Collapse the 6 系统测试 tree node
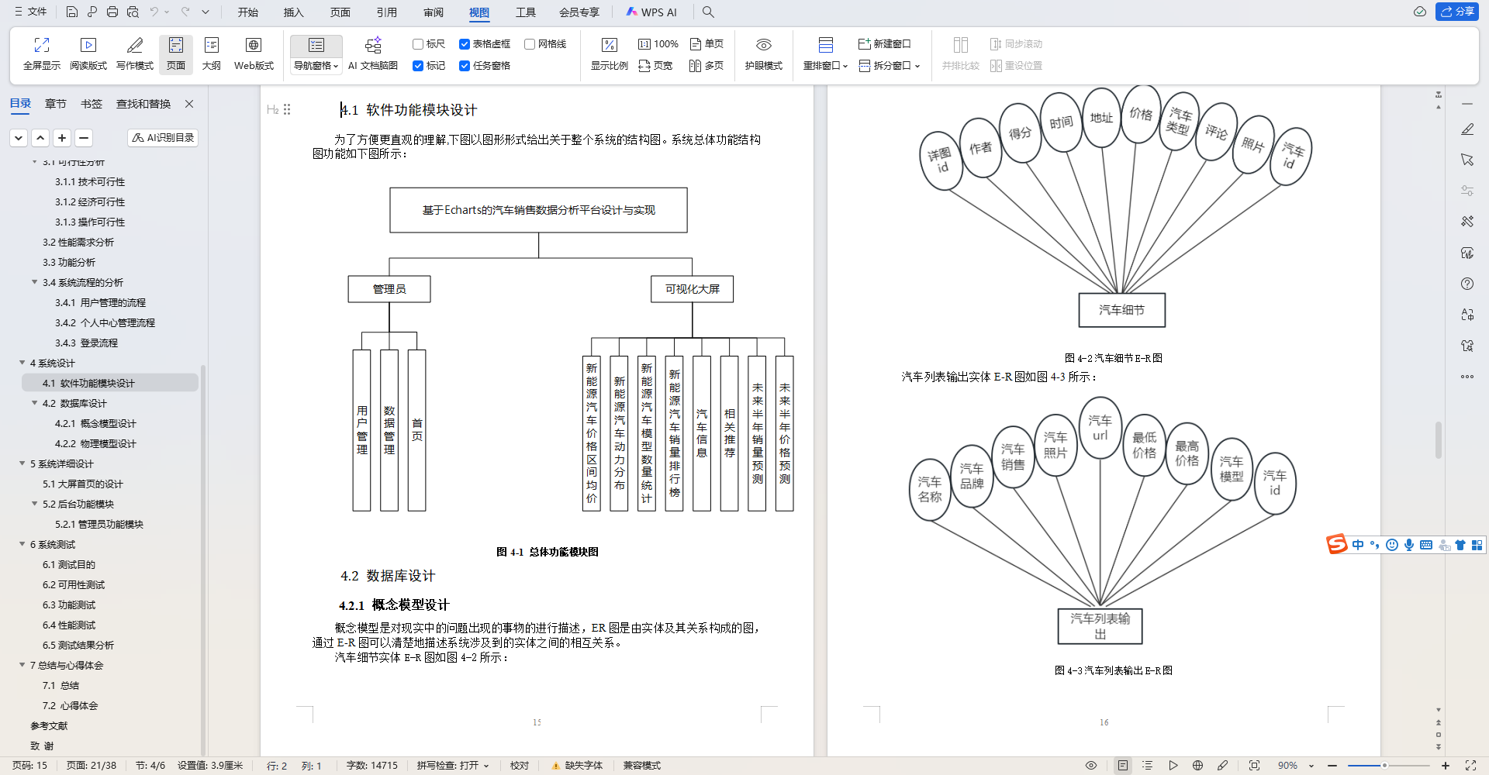 click(x=22, y=544)
